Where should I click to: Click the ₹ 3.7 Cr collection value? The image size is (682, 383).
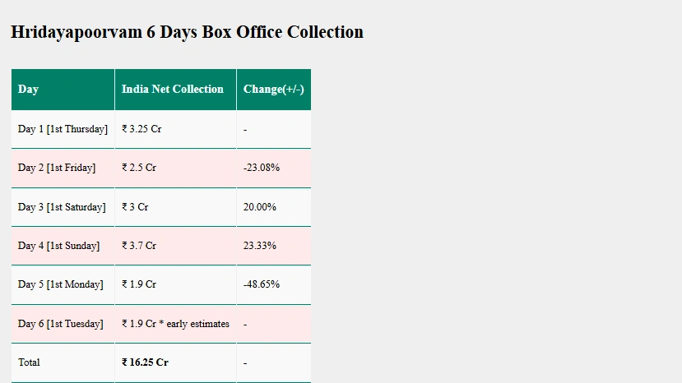click(139, 246)
